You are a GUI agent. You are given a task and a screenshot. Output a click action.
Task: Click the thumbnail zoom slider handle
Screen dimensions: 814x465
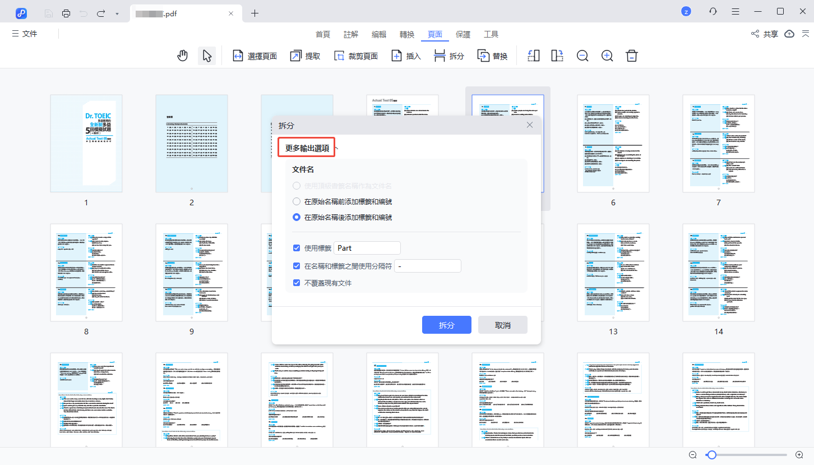[711, 455]
